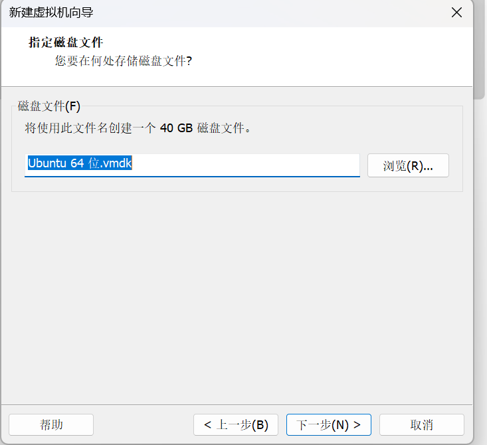Click the 新建虚拟机向导 title bar text
The height and width of the screenshot is (445, 487).
pos(51,13)
